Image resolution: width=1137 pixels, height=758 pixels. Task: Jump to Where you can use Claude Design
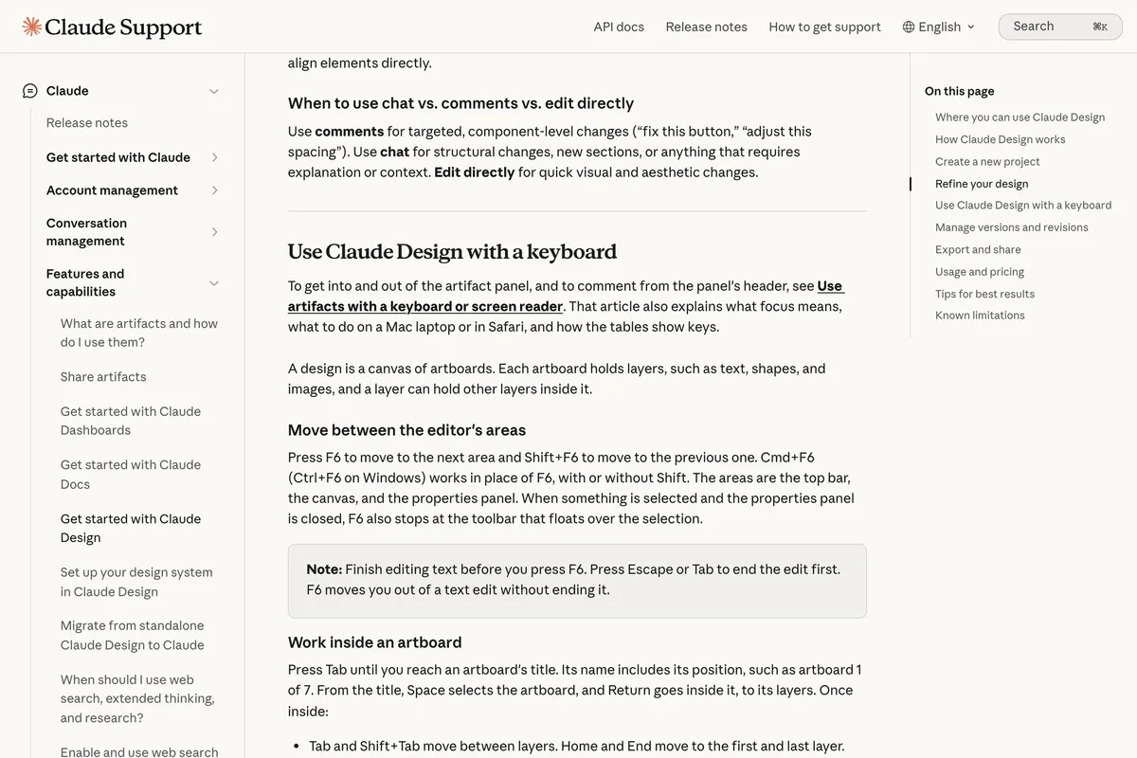1020,117
